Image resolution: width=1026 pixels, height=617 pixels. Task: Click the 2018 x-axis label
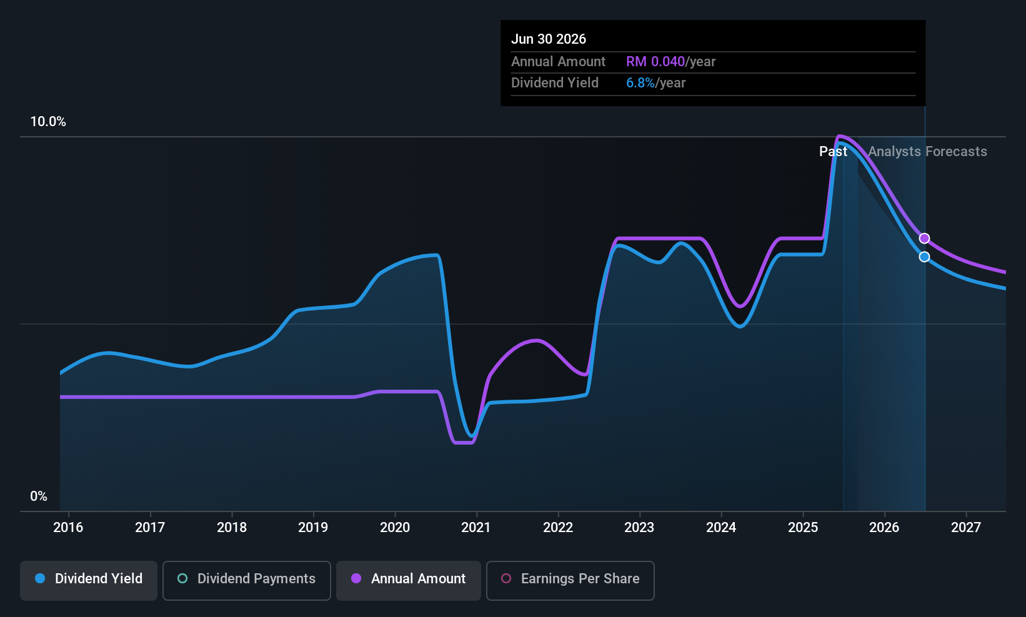[x=232, y=528]
